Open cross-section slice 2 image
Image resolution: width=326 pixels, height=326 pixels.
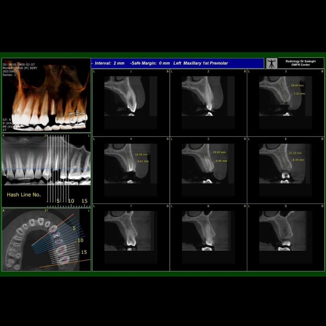coord(208,96)
